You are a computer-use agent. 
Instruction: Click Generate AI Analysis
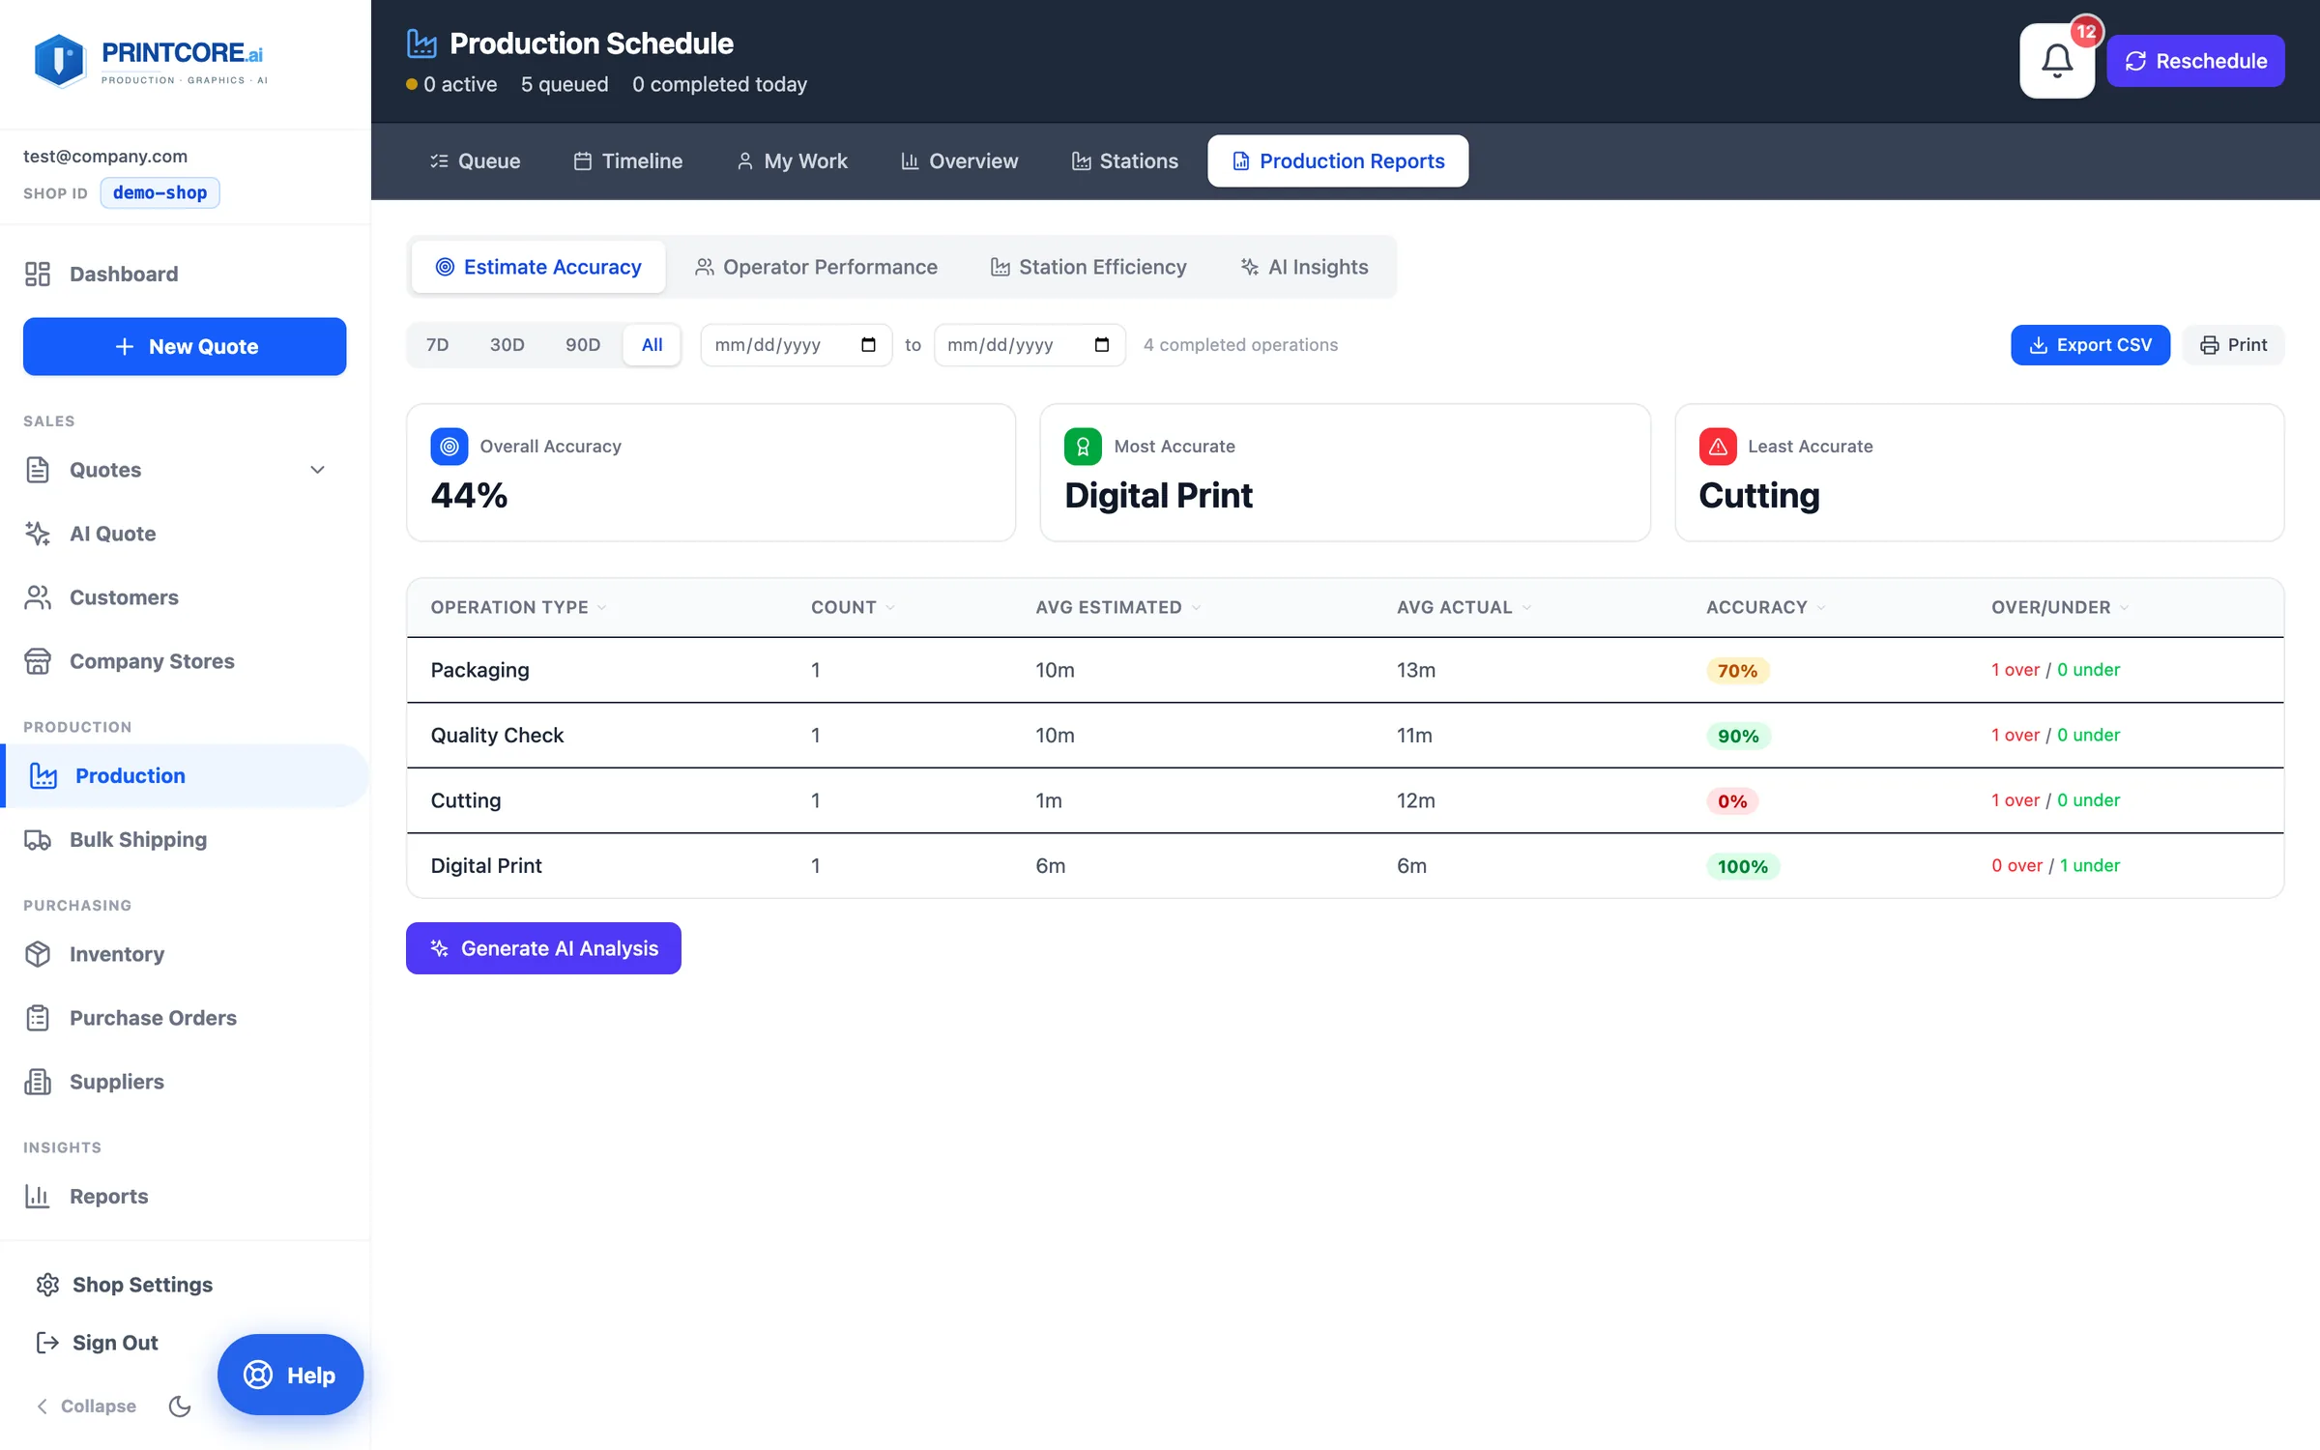[543, 948]
